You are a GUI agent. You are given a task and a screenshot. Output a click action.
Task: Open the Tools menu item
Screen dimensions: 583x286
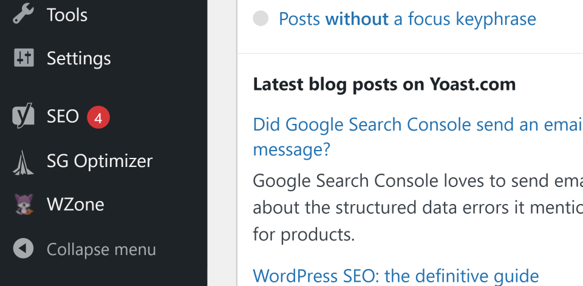67,15
